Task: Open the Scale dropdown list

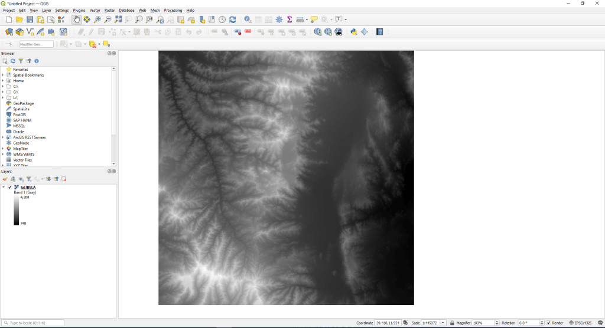Action: 443,323
